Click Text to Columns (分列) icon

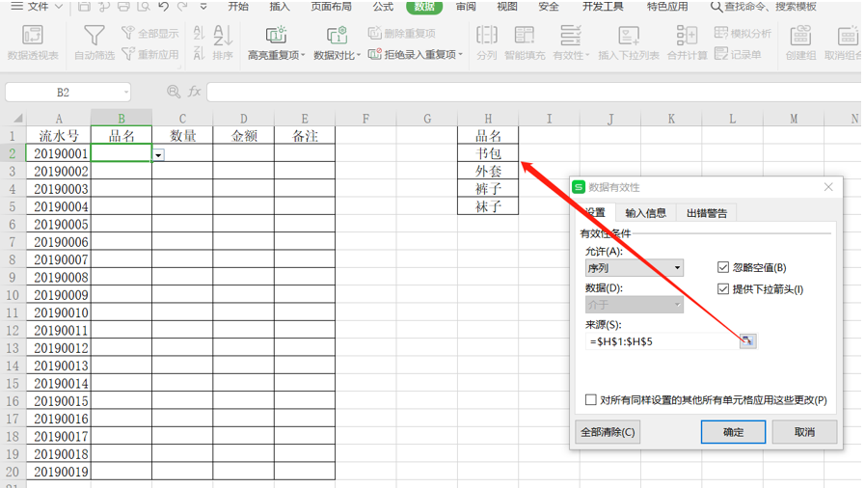tap(487, 36)
